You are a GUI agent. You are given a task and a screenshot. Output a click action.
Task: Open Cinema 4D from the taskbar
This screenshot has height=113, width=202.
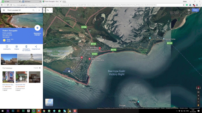34,111
